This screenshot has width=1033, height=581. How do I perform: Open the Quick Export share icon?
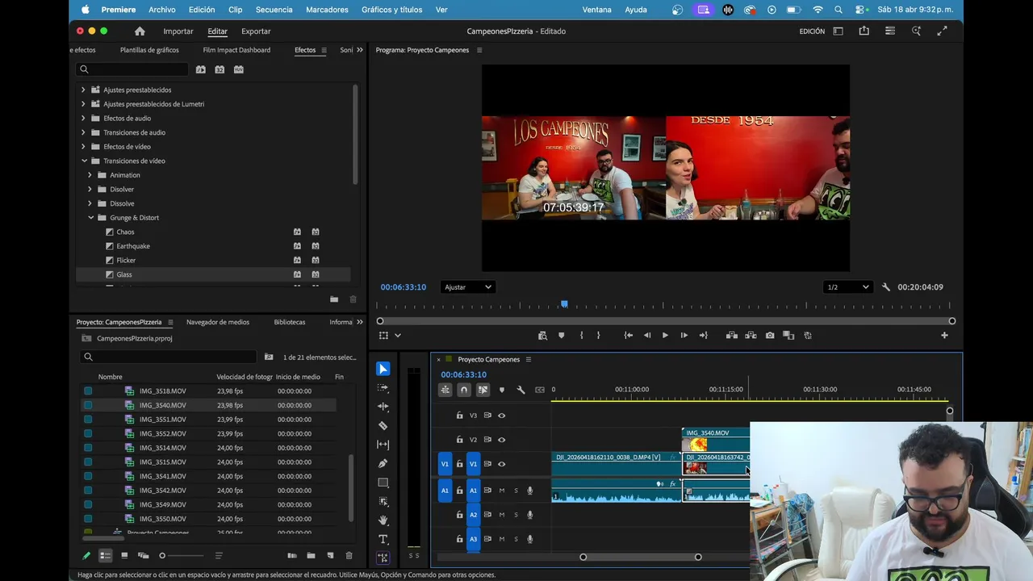(864, 31)
